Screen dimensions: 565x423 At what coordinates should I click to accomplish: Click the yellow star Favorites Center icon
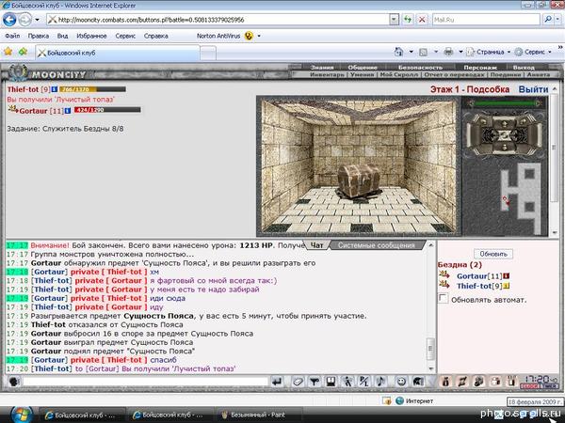tap(8, 52)
